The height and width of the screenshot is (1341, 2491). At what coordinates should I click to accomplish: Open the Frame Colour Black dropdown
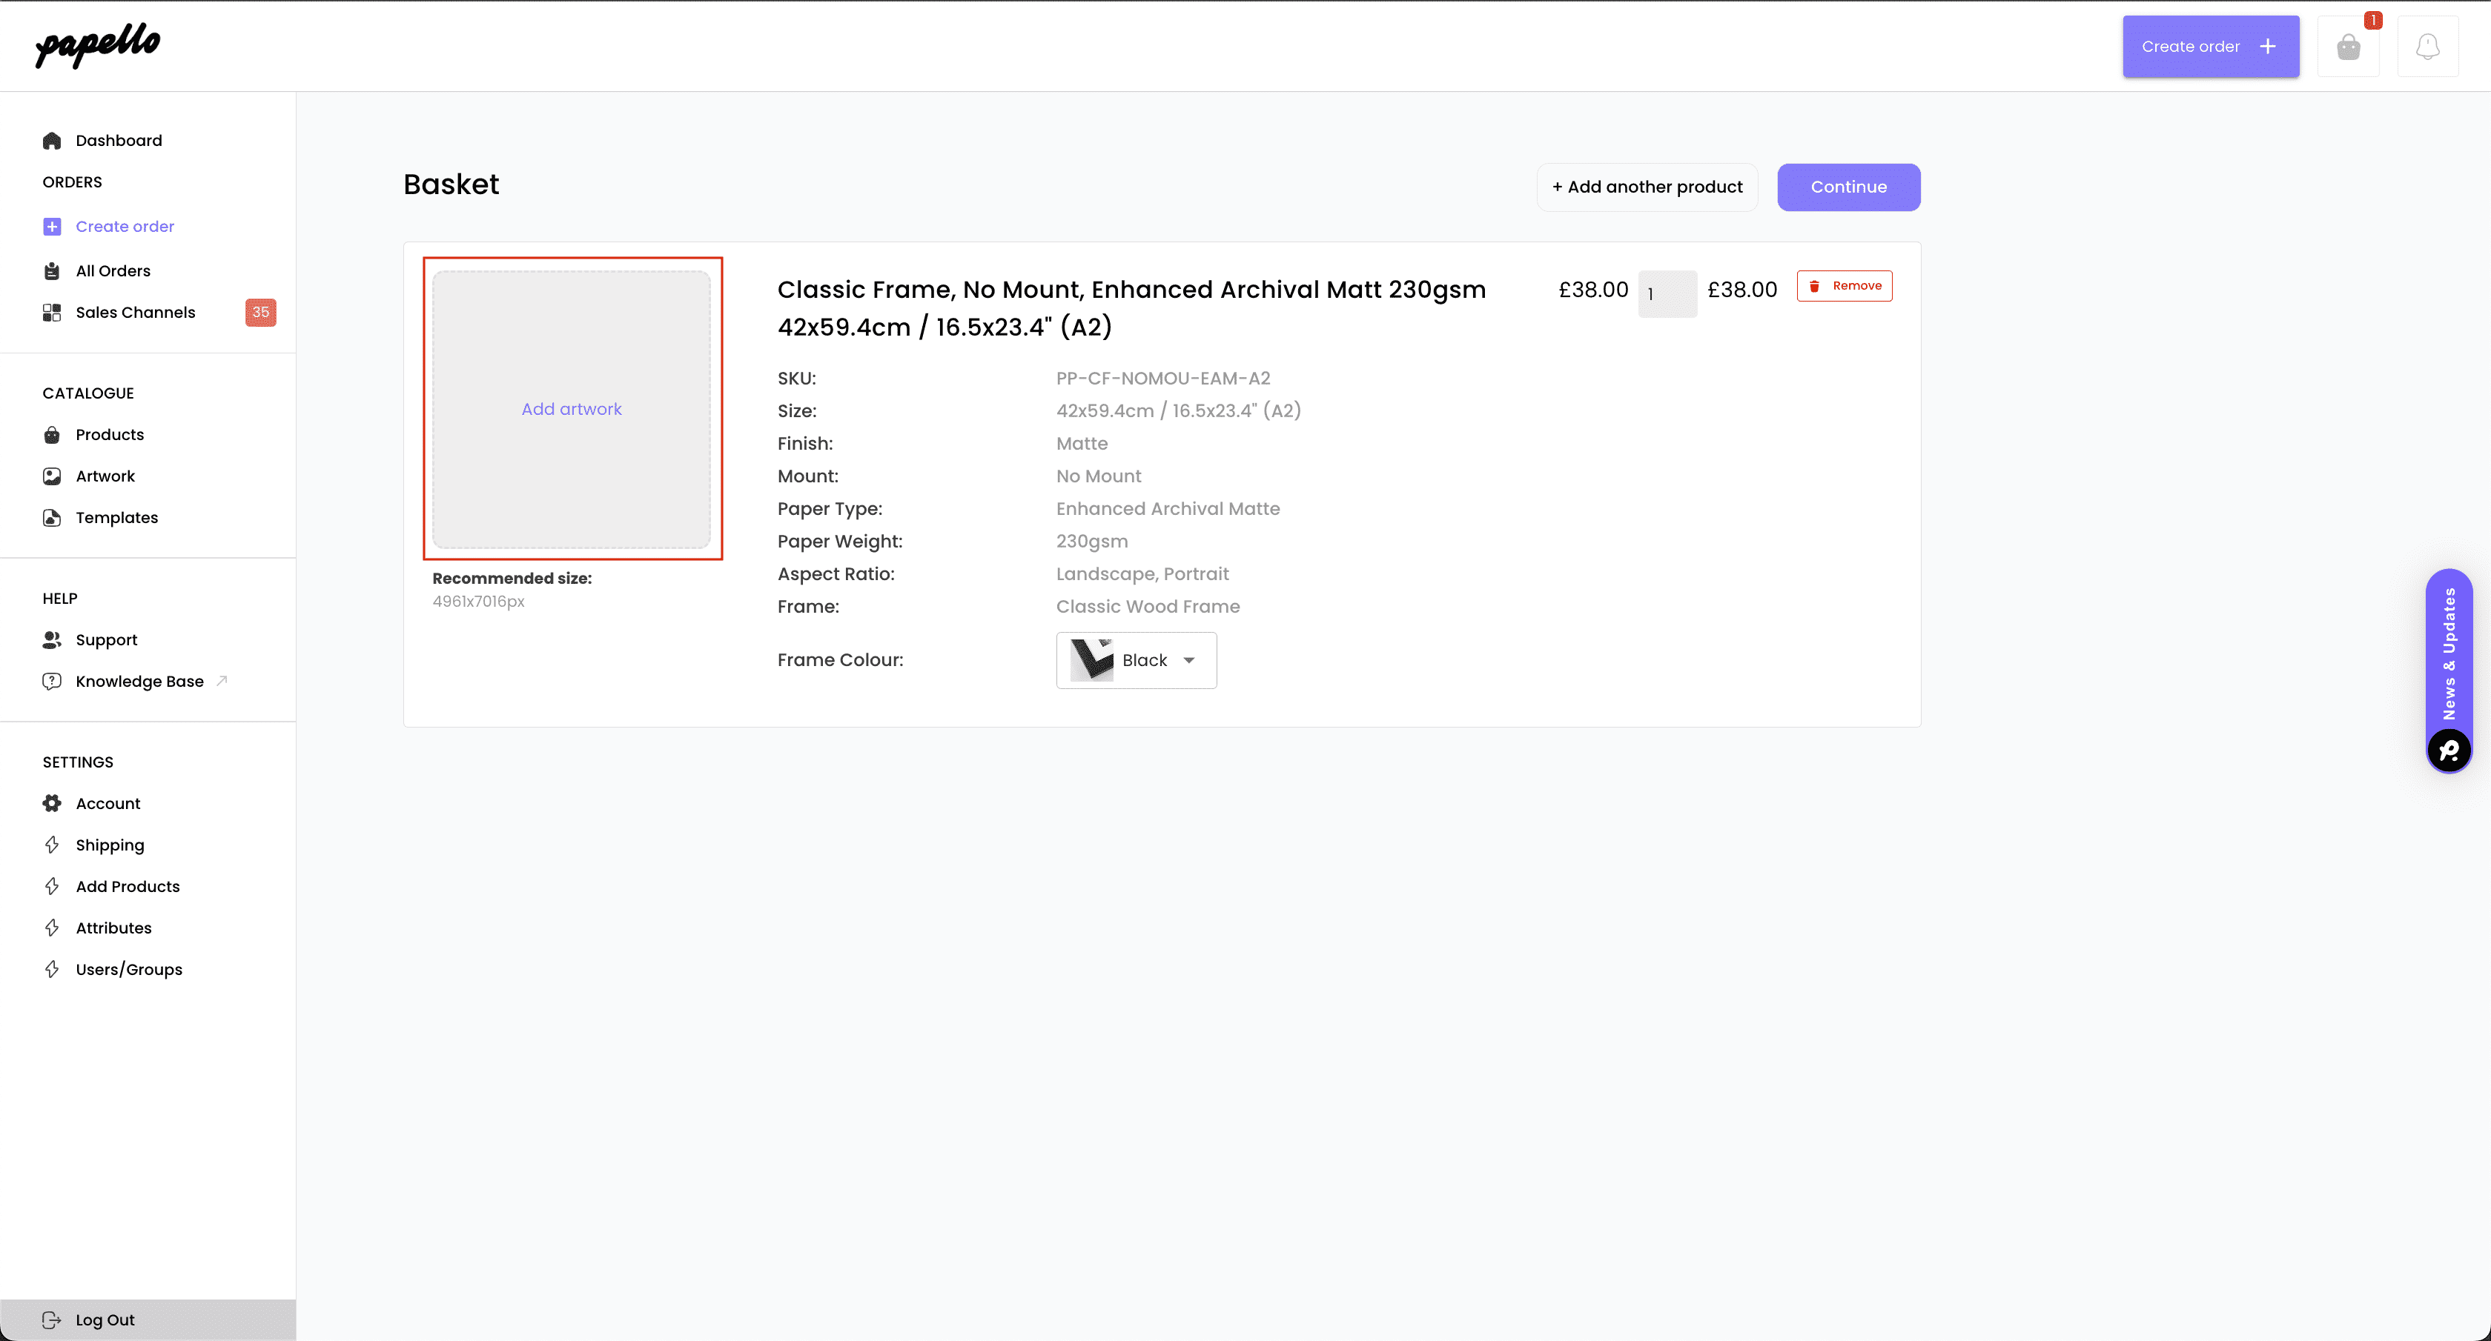coord(1137,661)
